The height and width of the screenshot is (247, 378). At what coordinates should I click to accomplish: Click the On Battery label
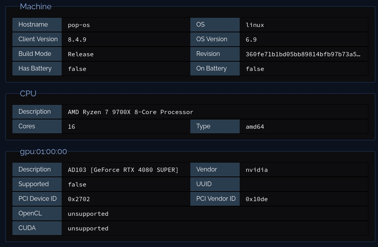pos(212,69)
